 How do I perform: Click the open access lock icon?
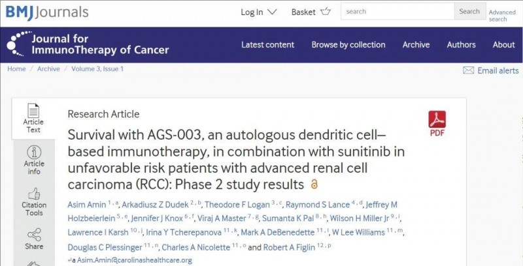(314, 185)
